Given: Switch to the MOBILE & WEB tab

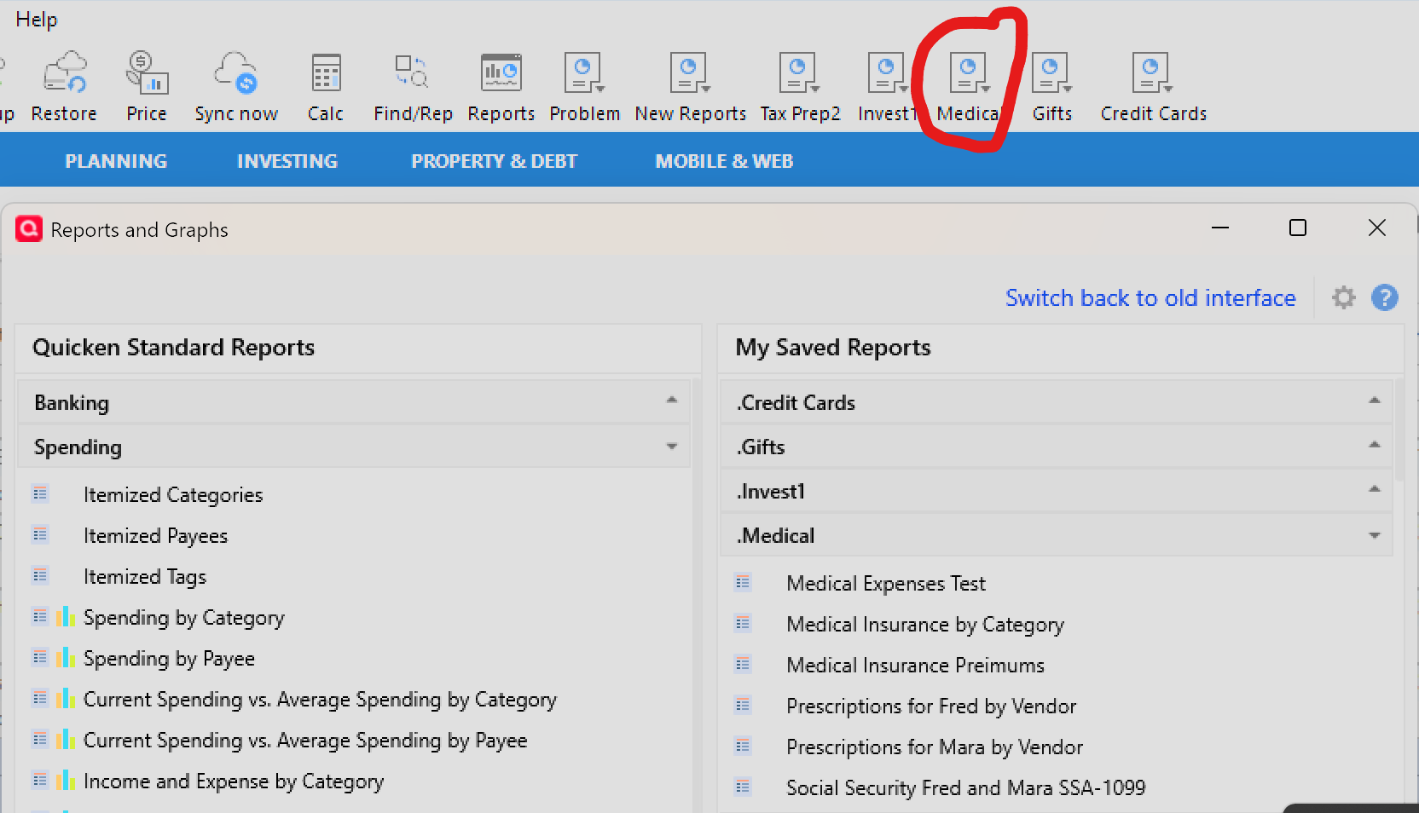Looking at the screenshot, I should click(724, 161).
